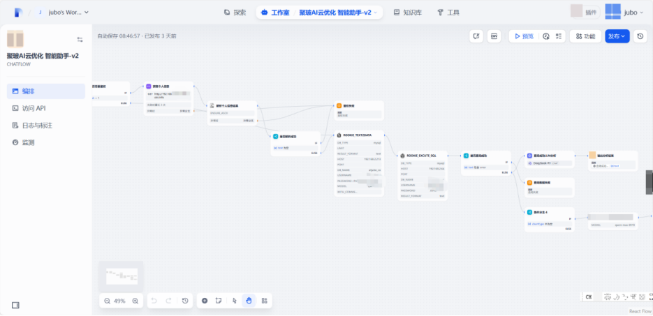Click the canvas minimap thumbnail

(x=122, y=276)
